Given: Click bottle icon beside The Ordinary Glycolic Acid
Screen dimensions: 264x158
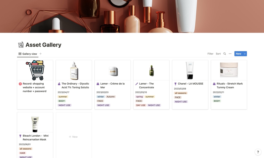Looking at the screenshot, I should pos(59,84).
